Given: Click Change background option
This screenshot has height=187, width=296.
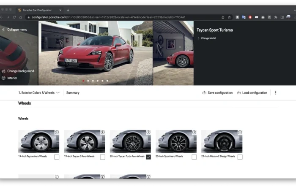Looking at the screenshot, I should click(18, 71).
